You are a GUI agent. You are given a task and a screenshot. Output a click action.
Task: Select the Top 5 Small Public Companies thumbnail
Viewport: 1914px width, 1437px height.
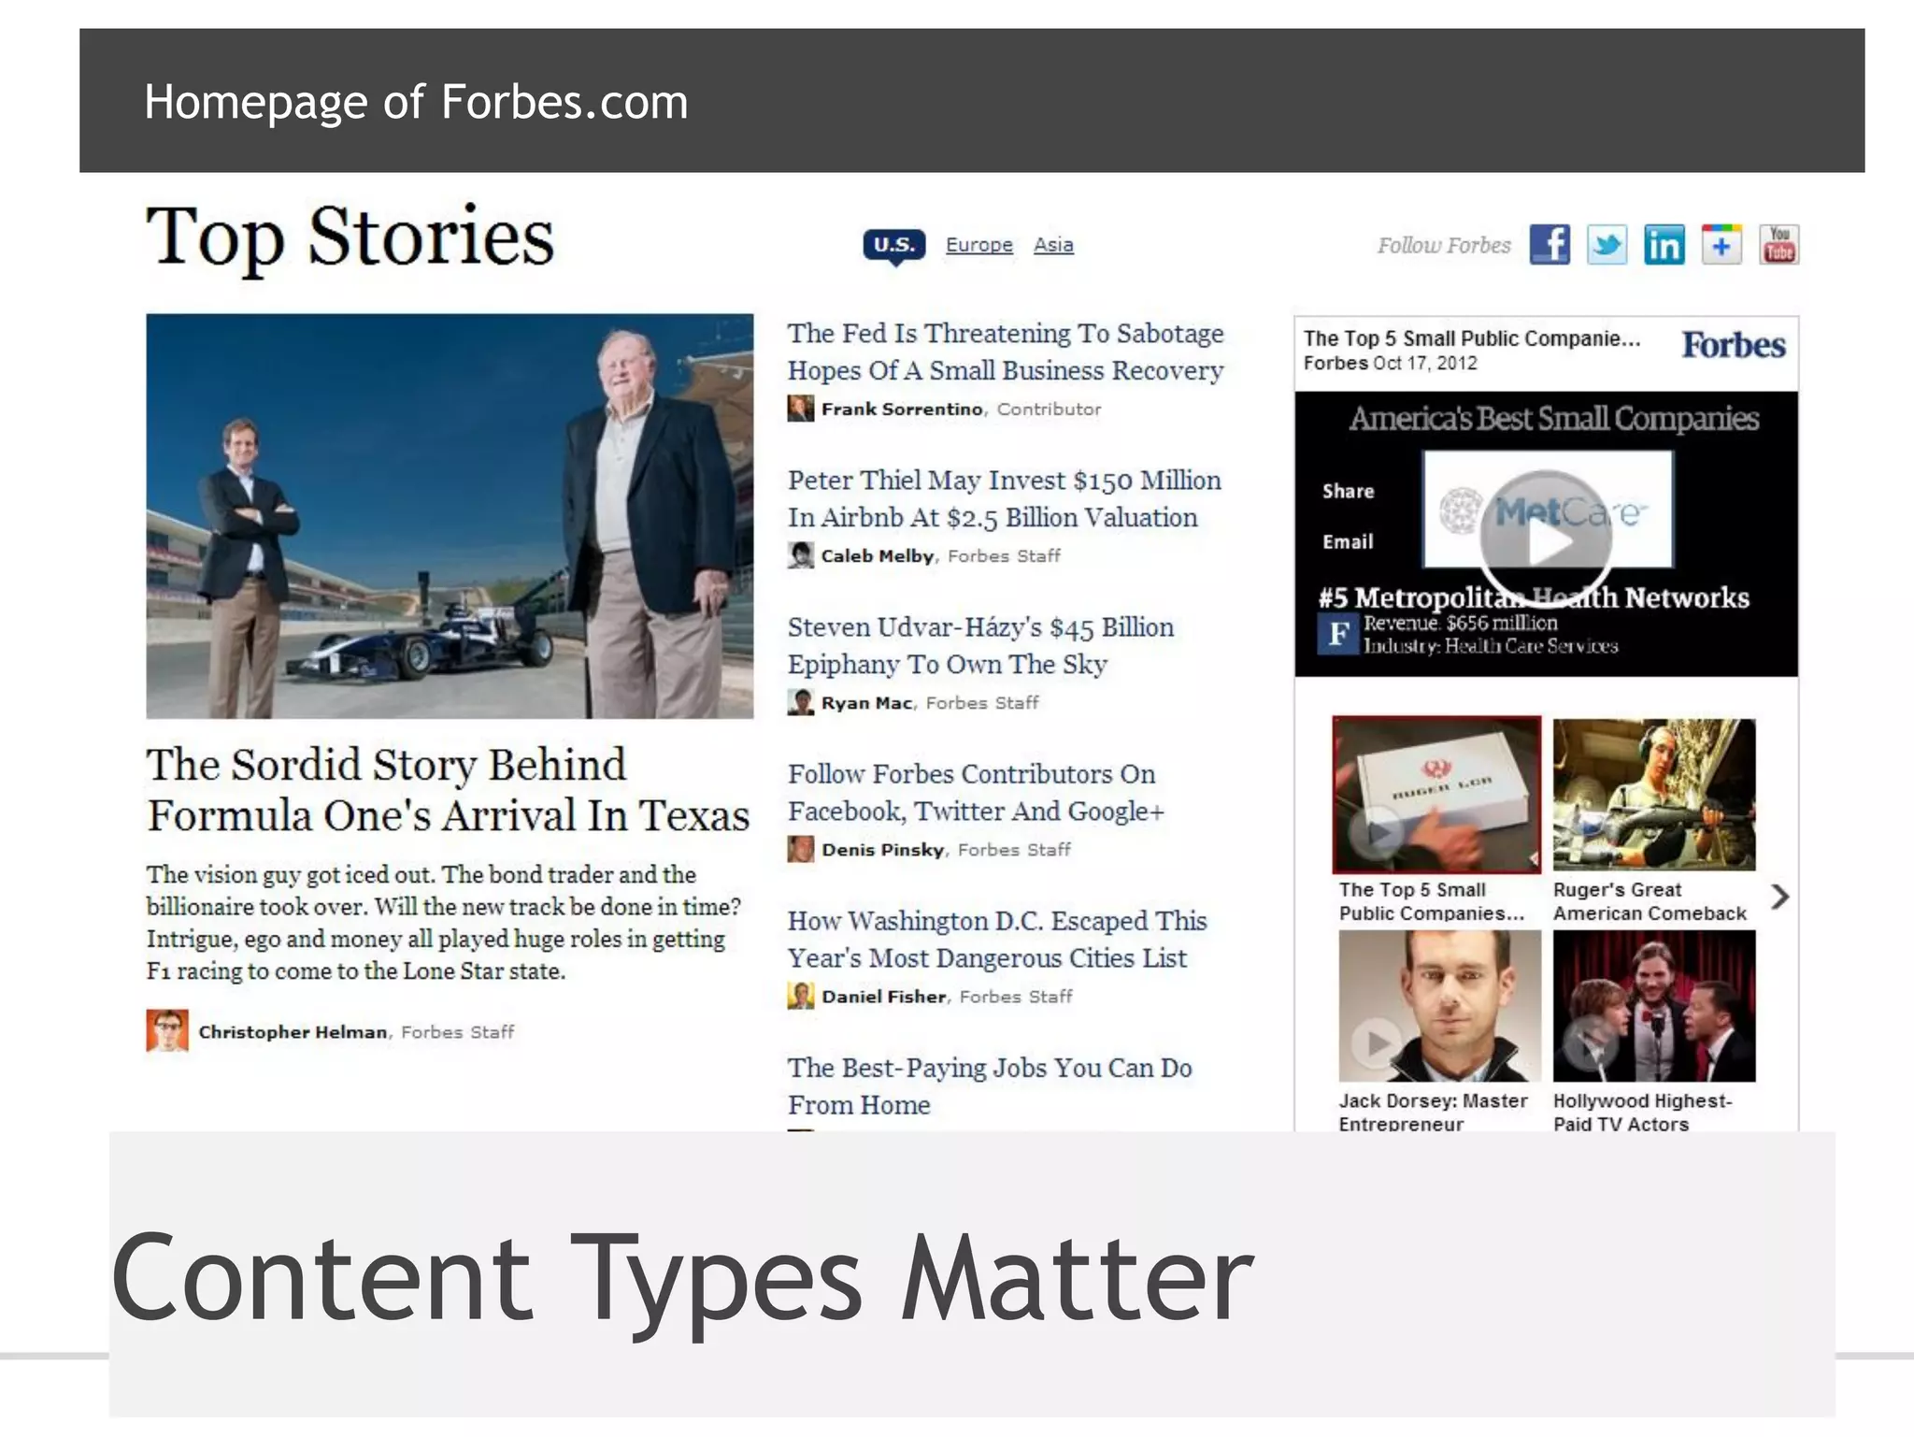point(1436,795)
